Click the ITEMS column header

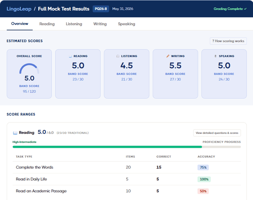[x=130, y=156]
